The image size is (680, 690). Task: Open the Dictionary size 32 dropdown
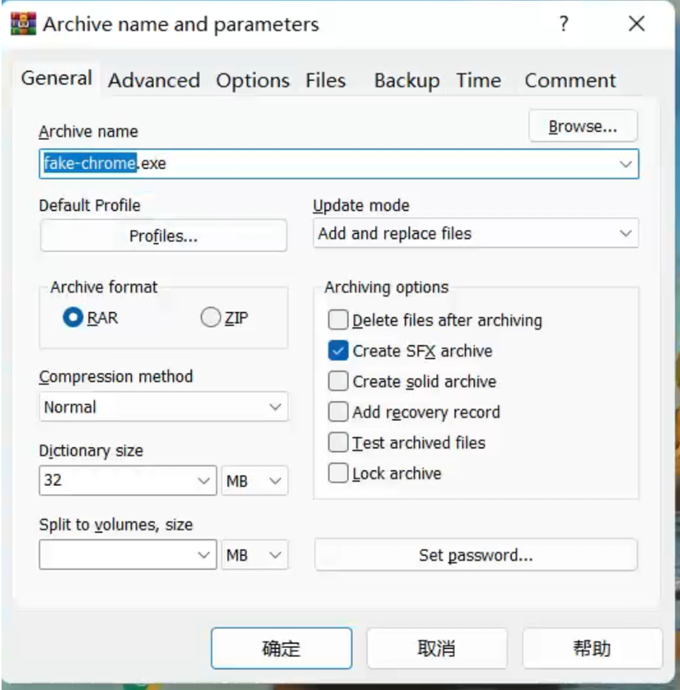point(128,480)
